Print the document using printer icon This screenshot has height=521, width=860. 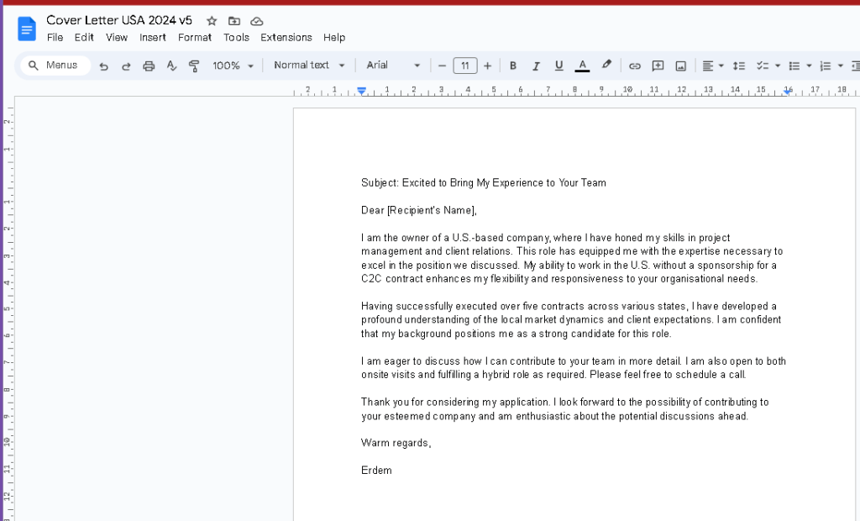[149, 66]
